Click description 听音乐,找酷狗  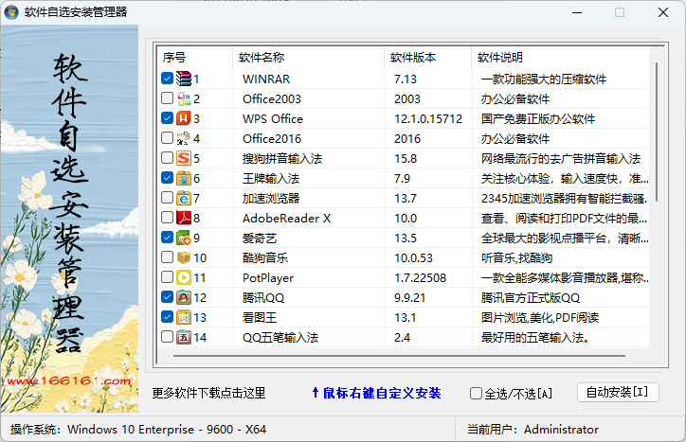point(516,258)
